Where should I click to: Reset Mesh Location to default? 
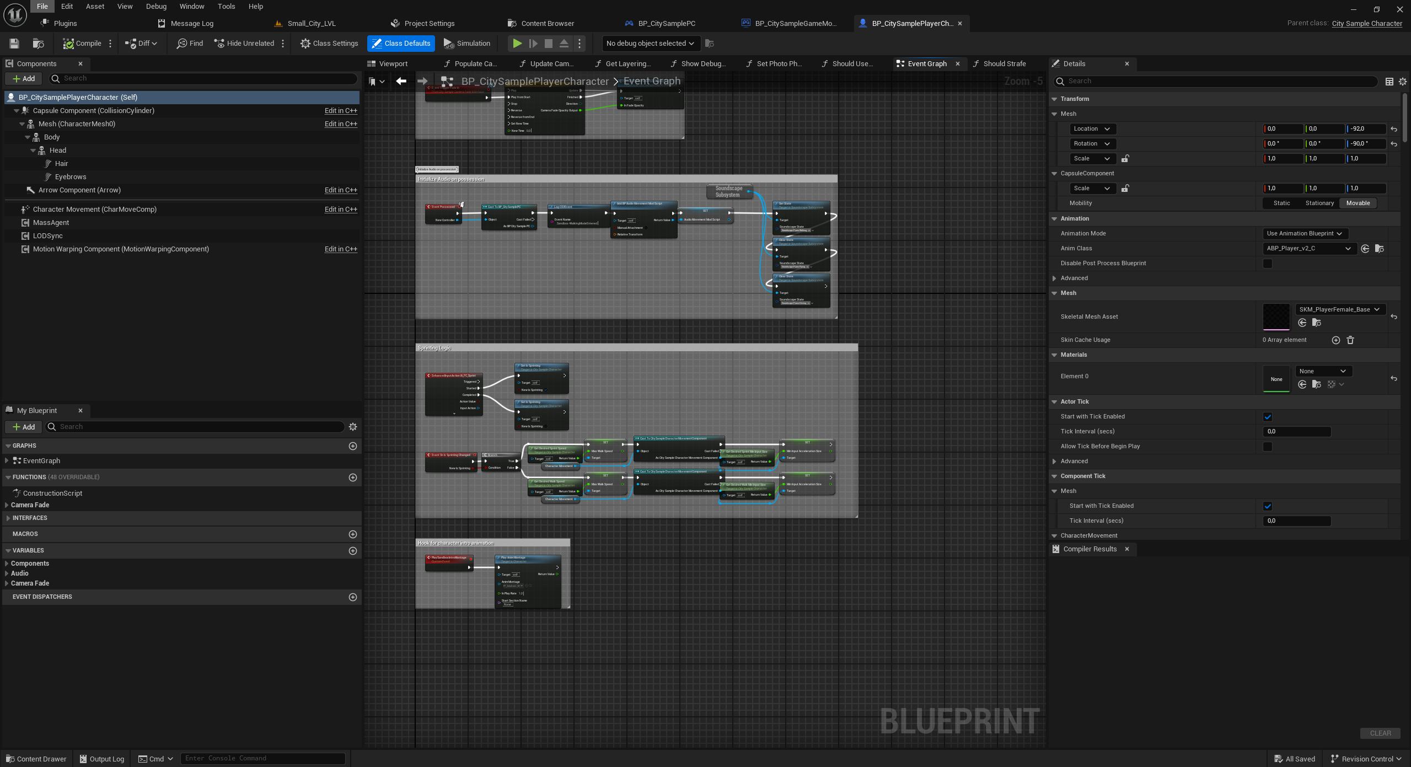(1394, 129)
